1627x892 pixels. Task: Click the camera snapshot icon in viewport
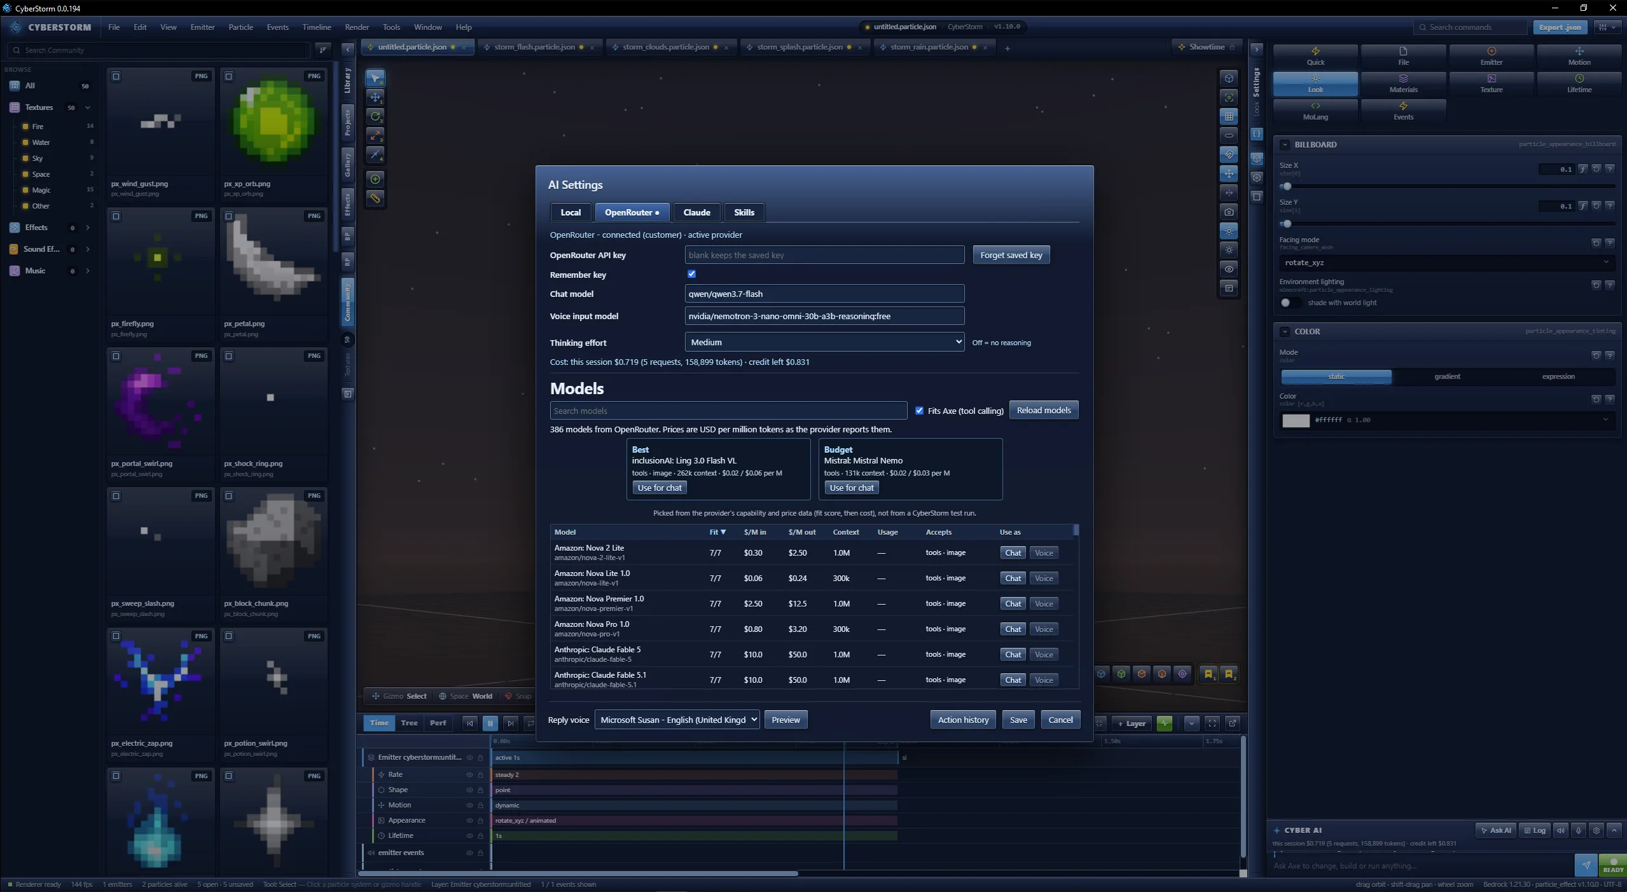tap(1229, 212)
